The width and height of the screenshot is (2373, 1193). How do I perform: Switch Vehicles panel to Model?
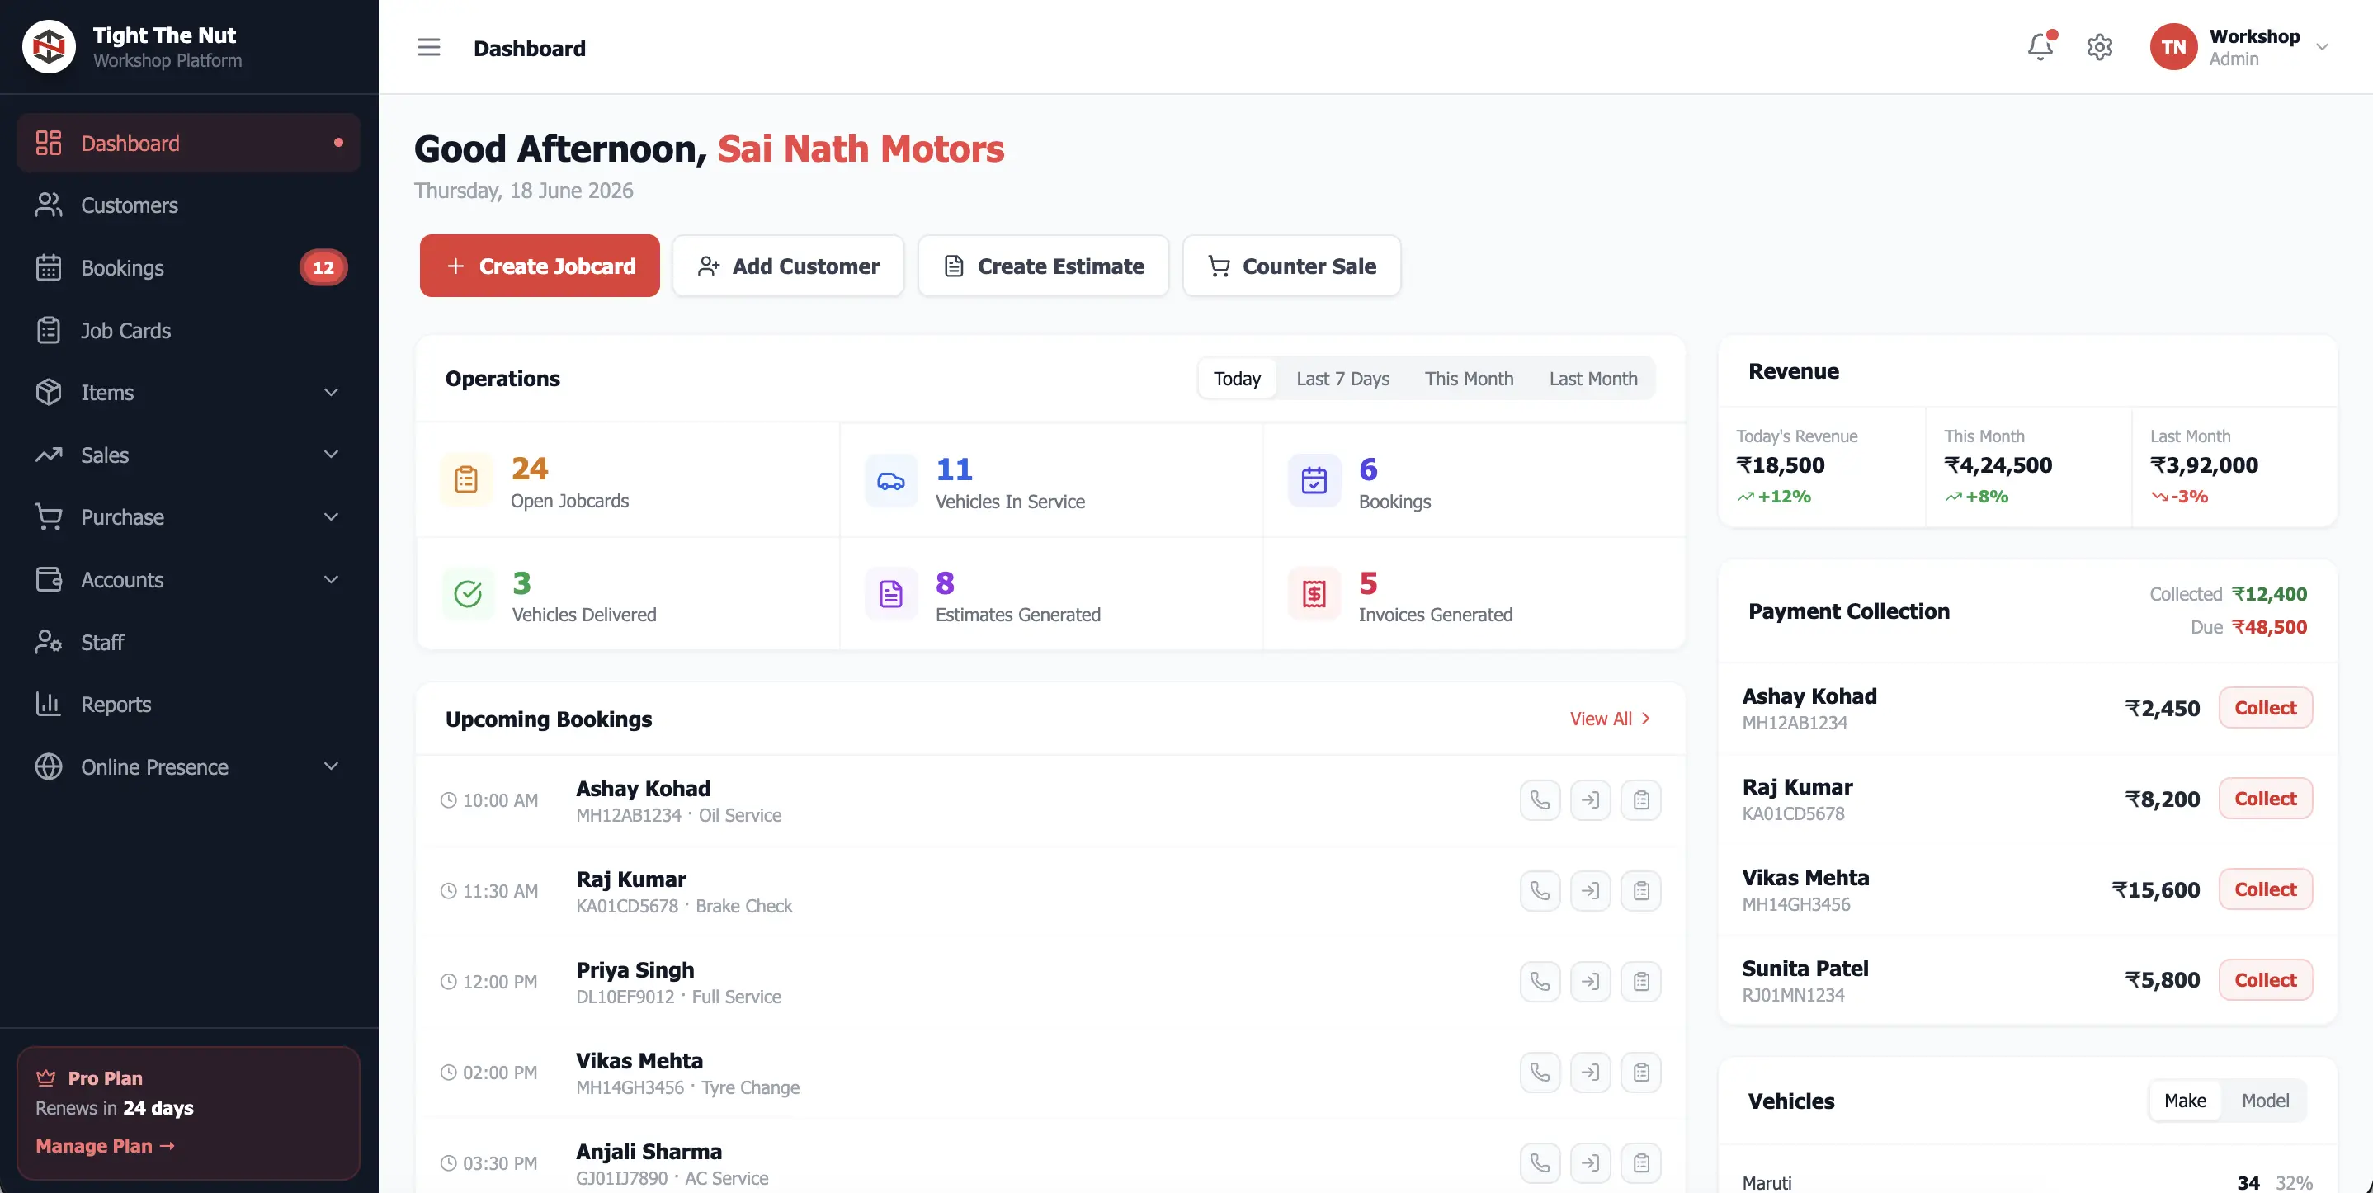2265,1101
